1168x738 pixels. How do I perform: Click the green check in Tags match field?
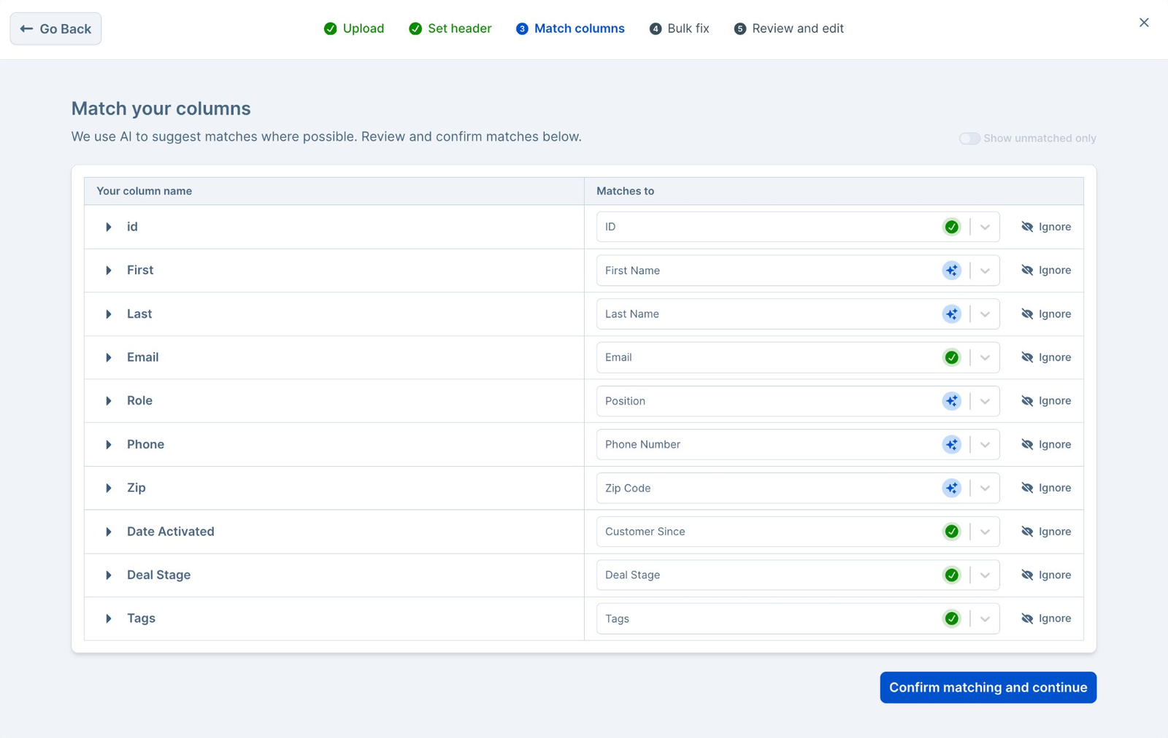[951, 618]
